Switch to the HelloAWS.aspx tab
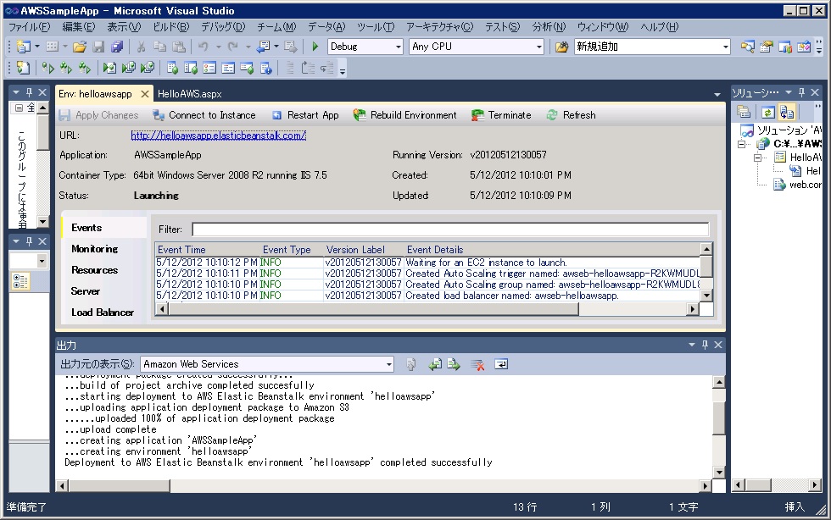The image size is (831, 520). (189, 94)
